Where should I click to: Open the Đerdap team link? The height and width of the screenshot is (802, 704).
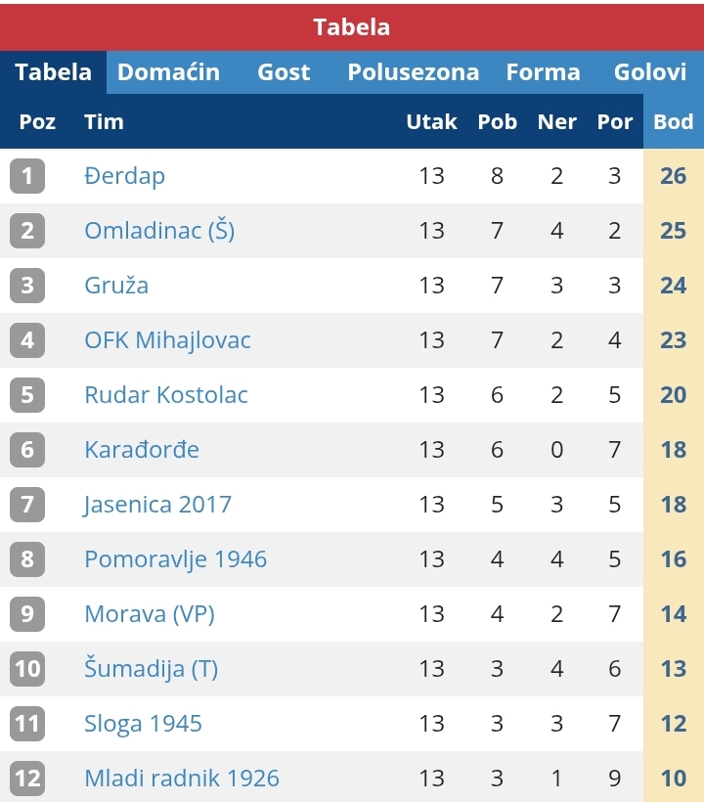124,176
